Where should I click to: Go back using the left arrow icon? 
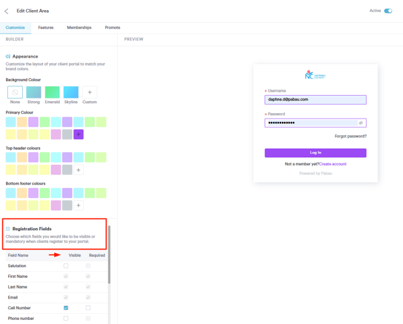tap(7, 11)
